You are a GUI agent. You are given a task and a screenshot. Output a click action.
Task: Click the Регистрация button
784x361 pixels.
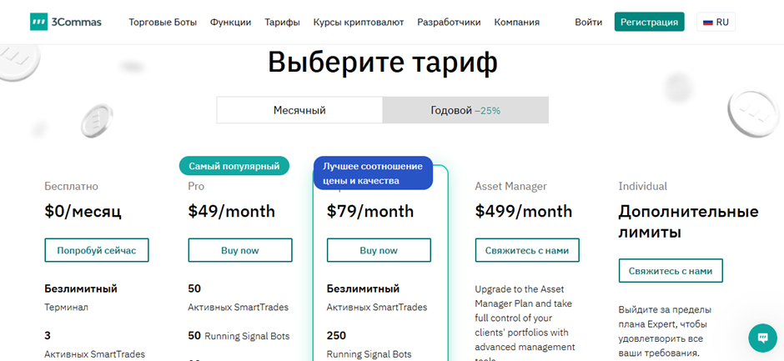point(649,22)
